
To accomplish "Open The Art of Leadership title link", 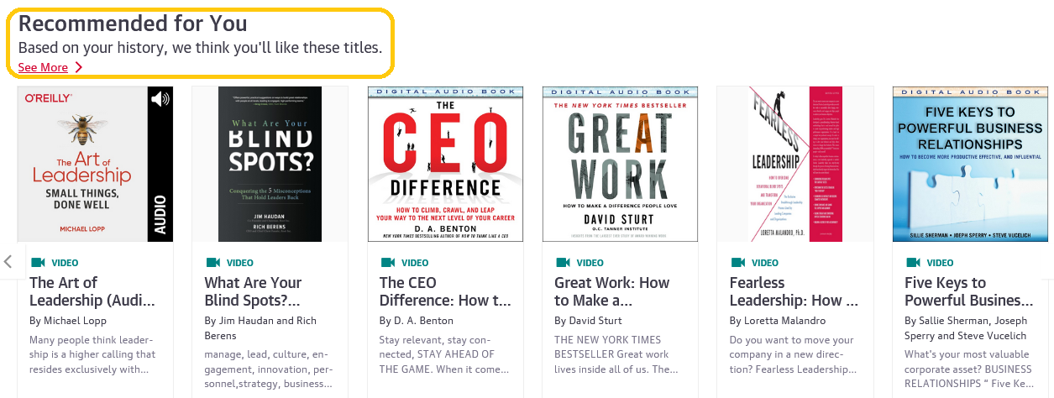I will point(92,291).
